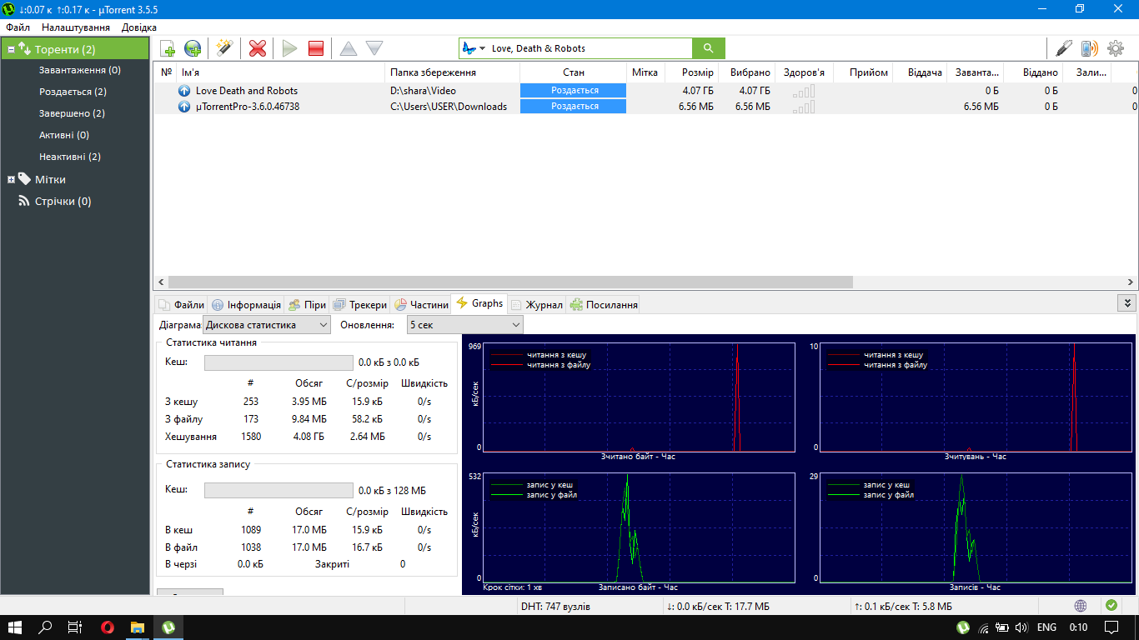Open the Windows Start menu

pyautogui.click(x=14, y=627)
